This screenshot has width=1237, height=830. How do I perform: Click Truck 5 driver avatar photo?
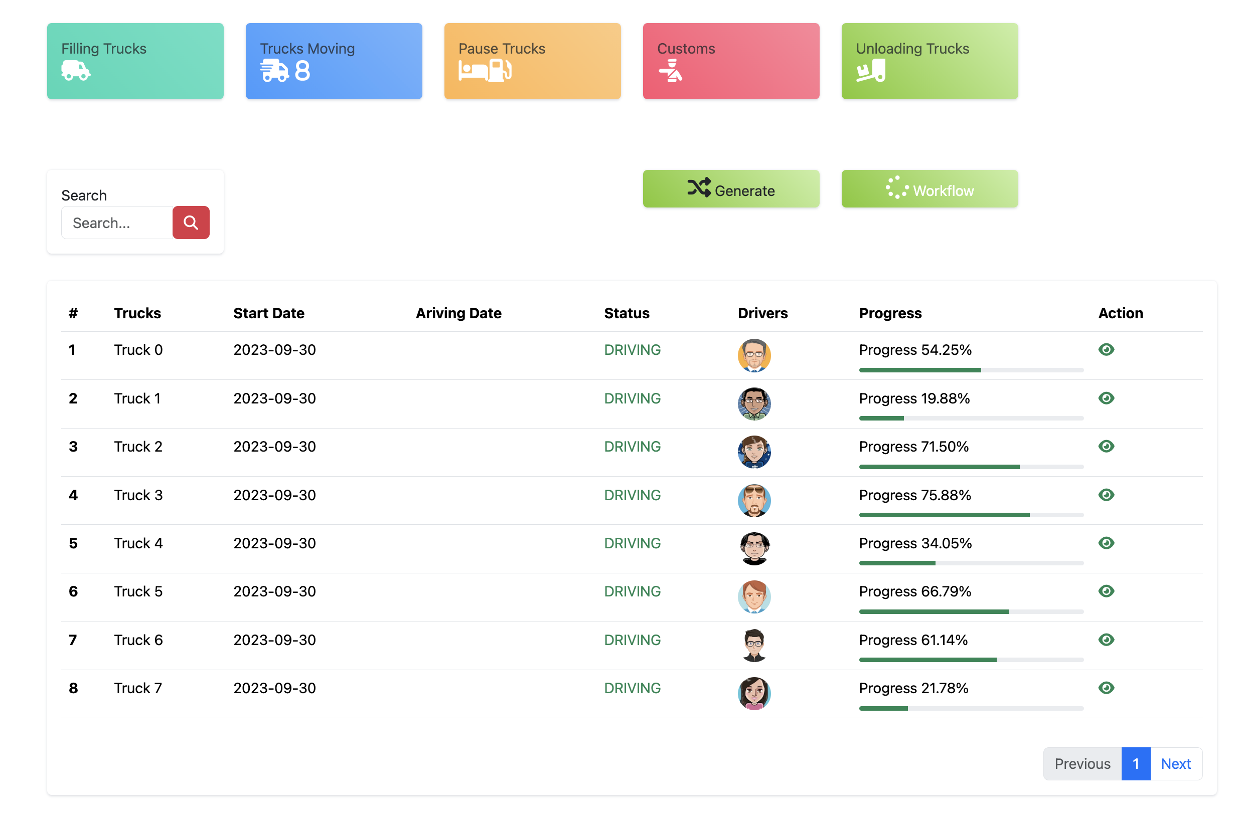(754, 597)
